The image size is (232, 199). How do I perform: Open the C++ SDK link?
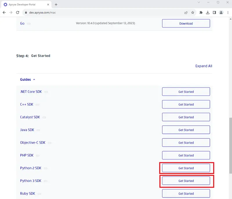27,104
